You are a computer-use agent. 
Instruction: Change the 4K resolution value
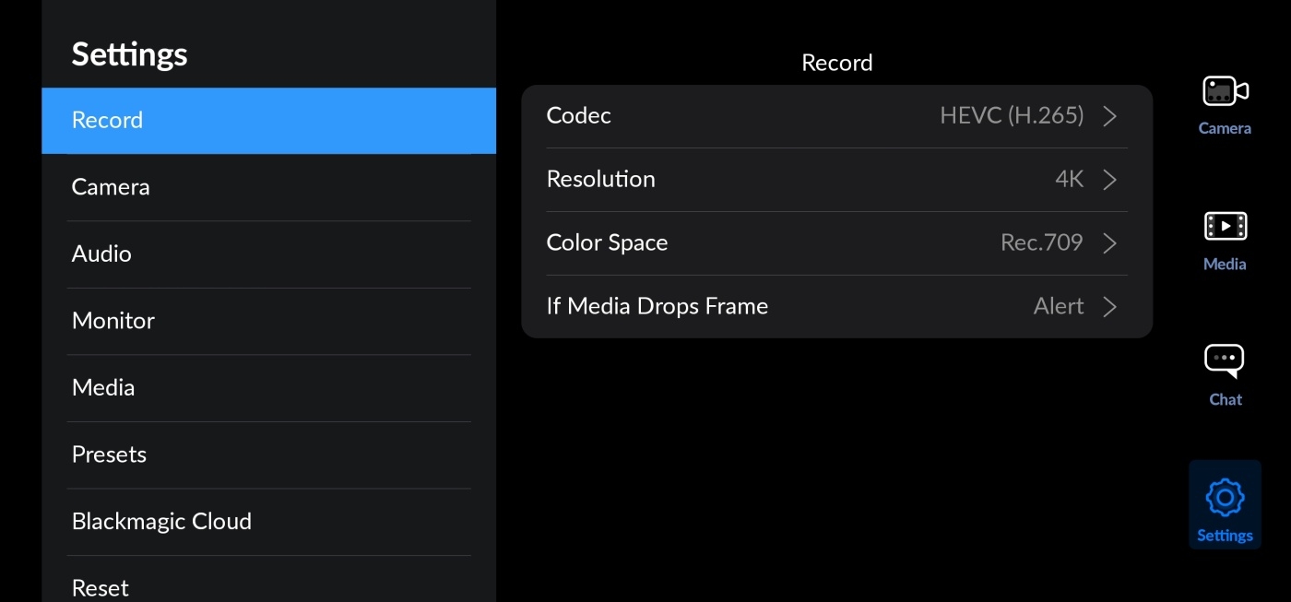1069,180
